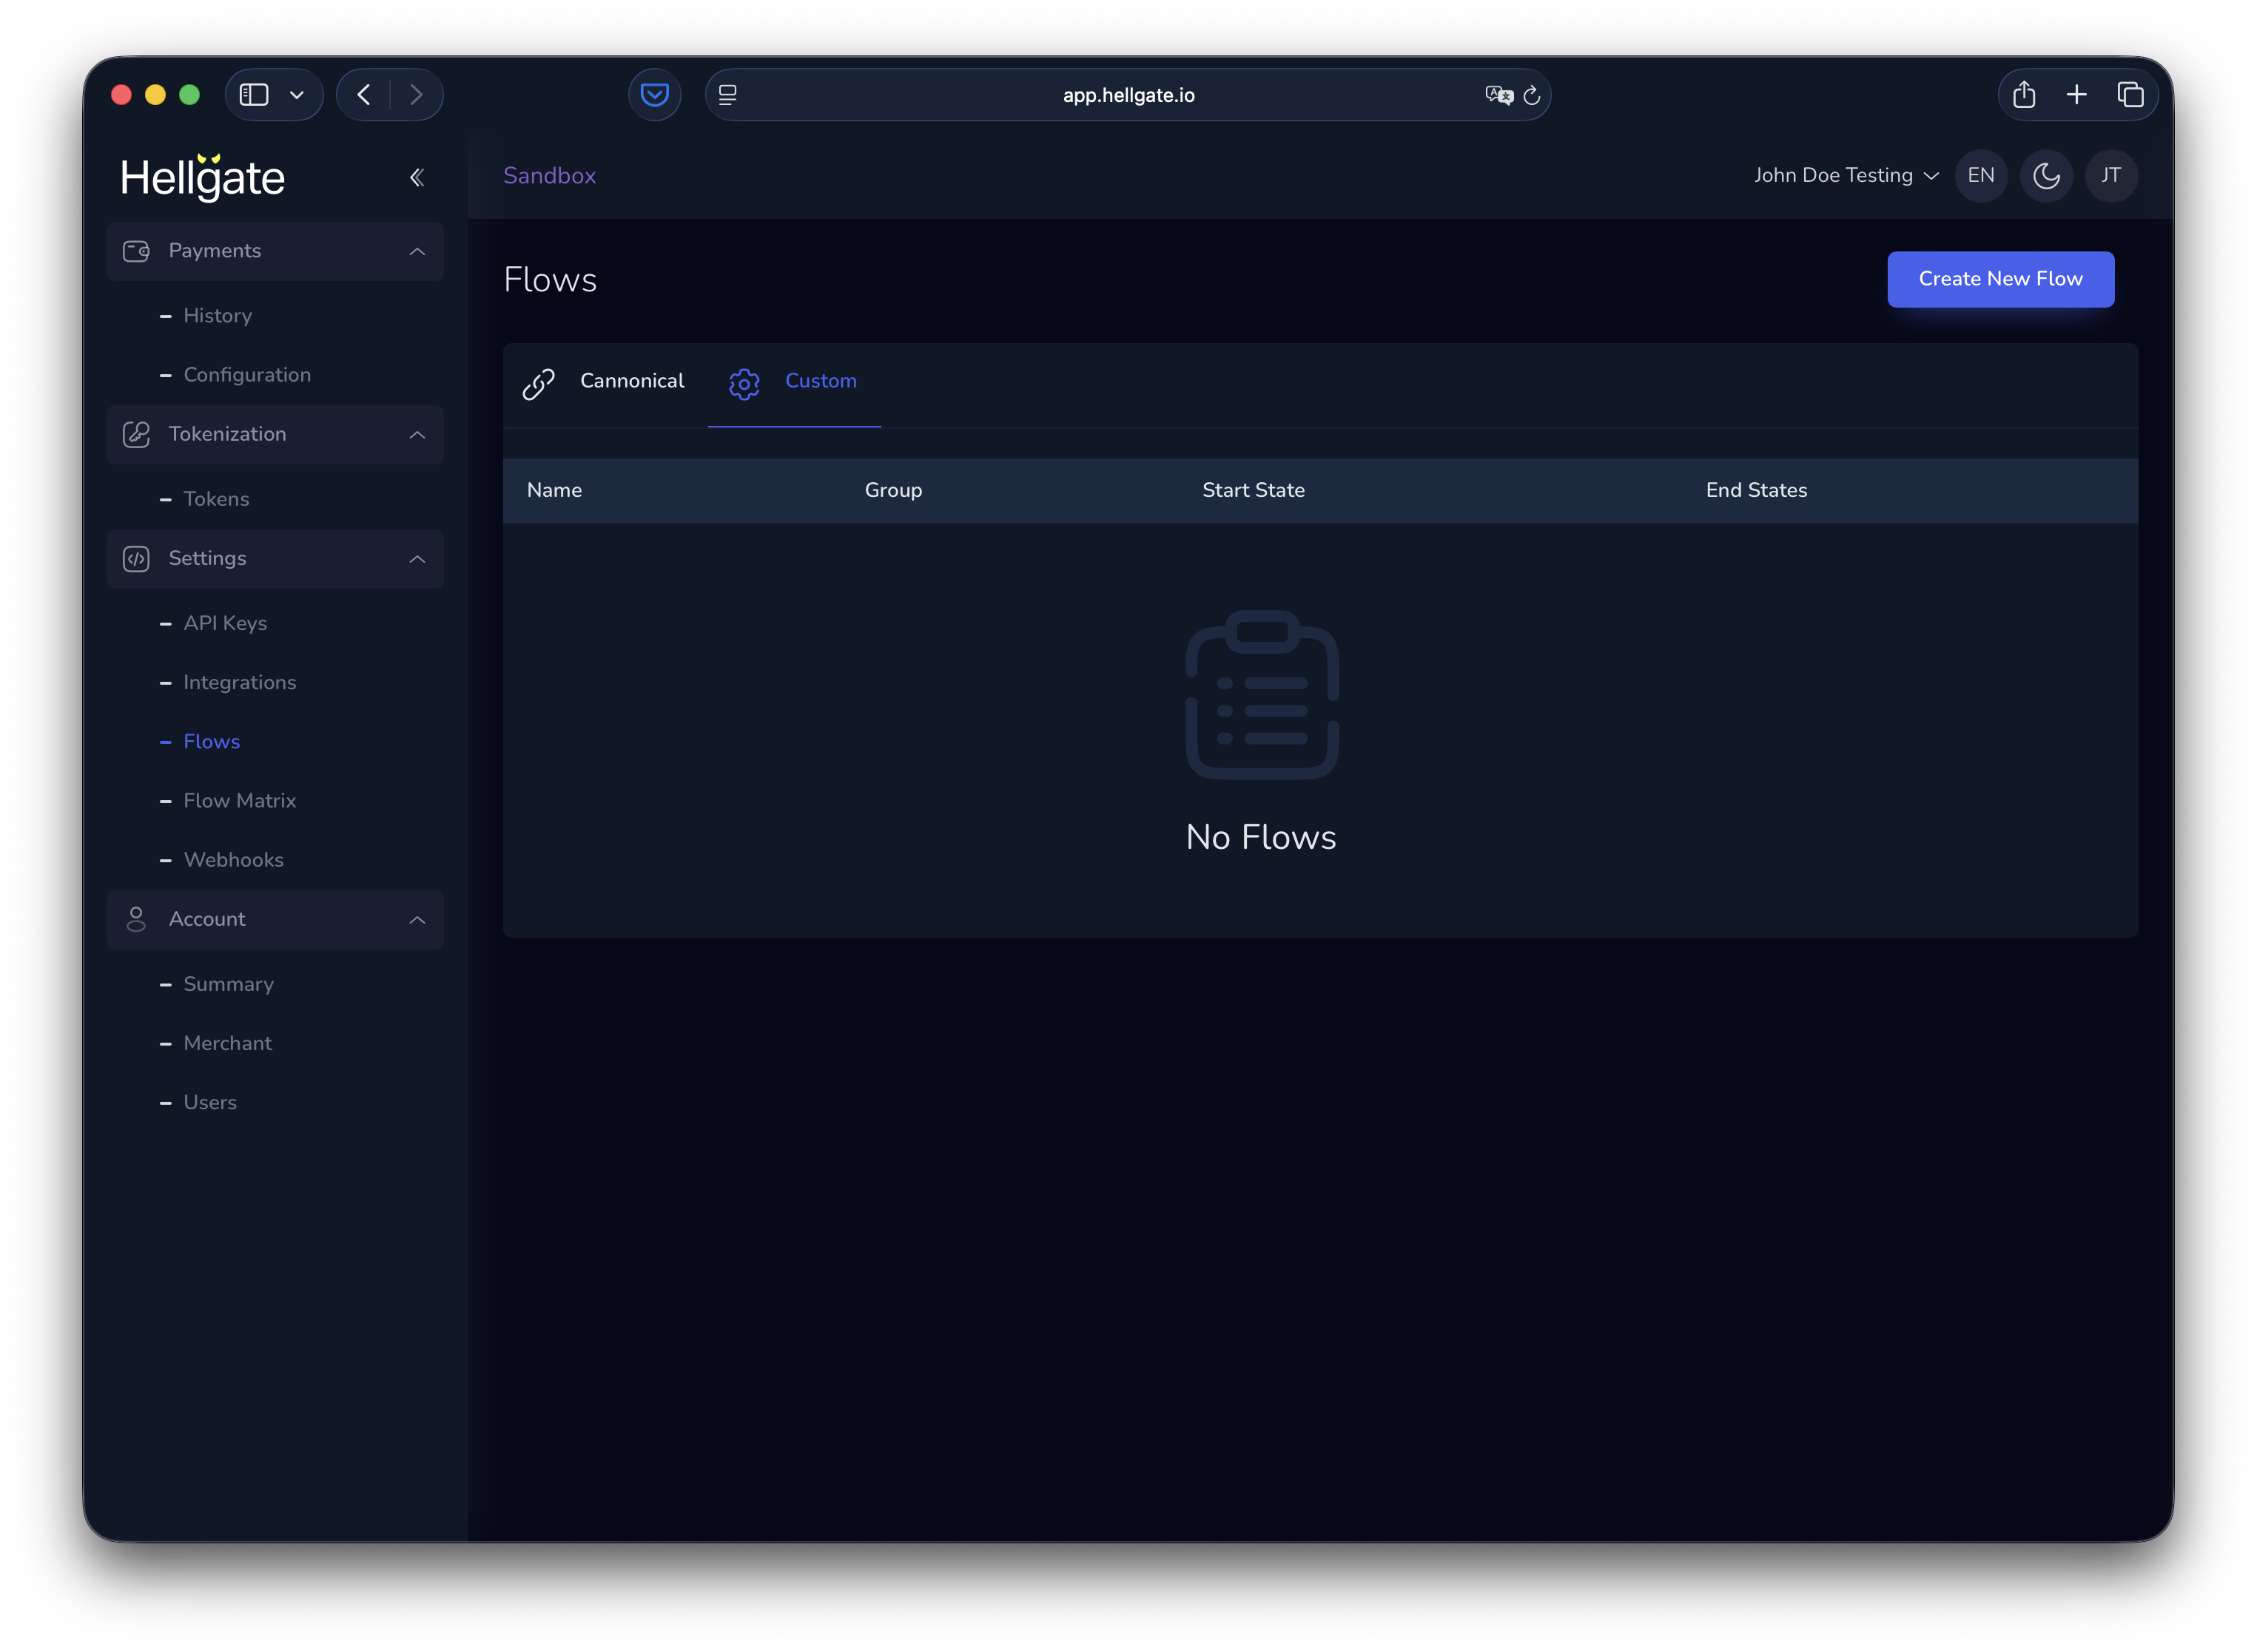Click the chain icon next to Cannonical
The width and height of the screenshot is (2257, 1652).
click(x=539, y=384)
